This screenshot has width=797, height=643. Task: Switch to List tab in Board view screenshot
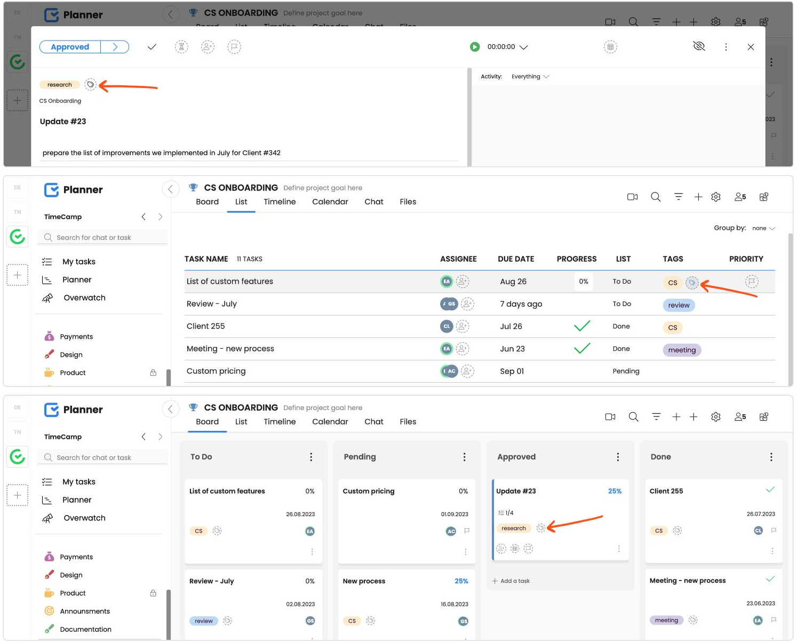[x=241, y=422]
